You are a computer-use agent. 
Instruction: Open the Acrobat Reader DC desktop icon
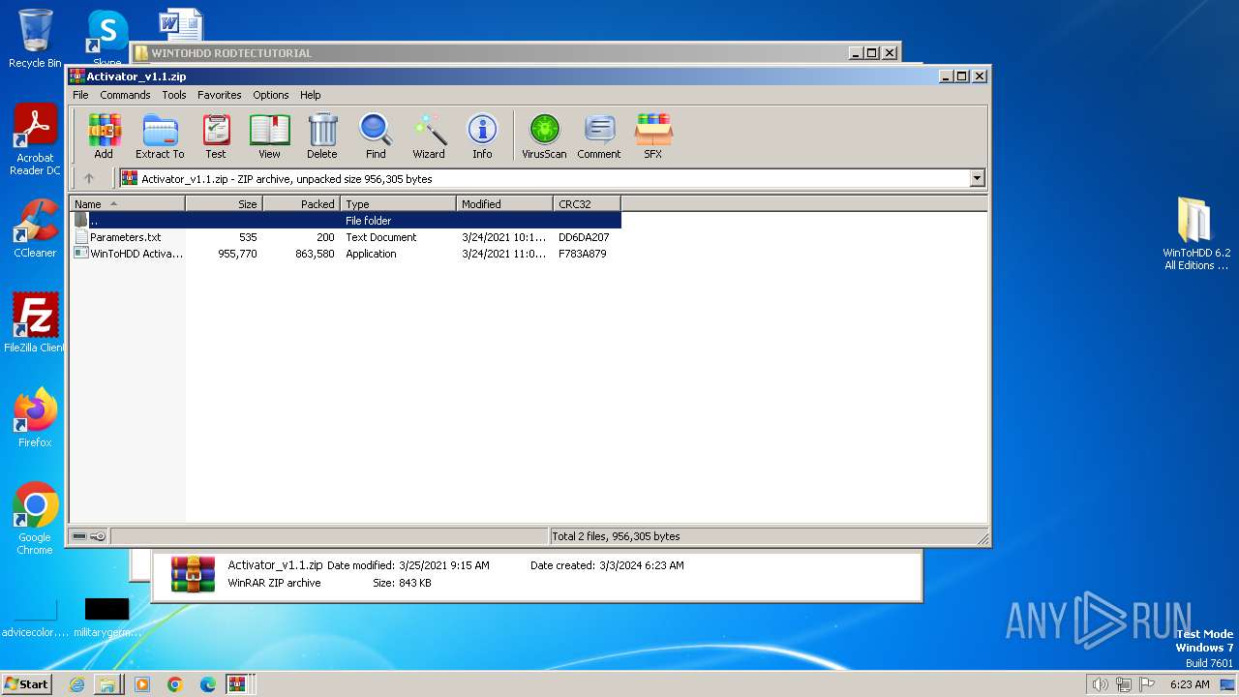click(35, 140)
